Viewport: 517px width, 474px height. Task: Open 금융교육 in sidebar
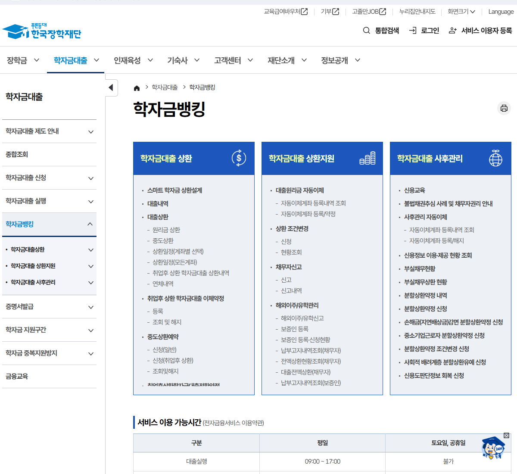(x=49, y=377)
